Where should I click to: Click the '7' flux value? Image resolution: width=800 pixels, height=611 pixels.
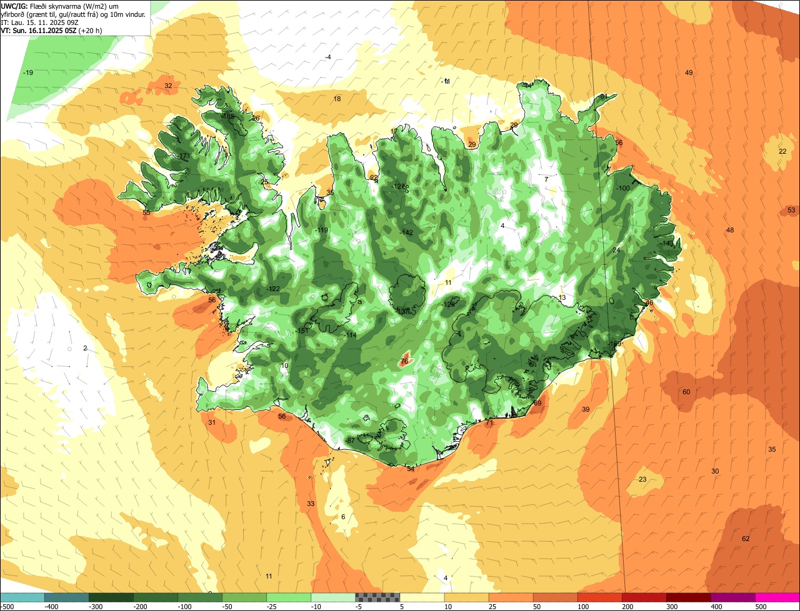546,179
